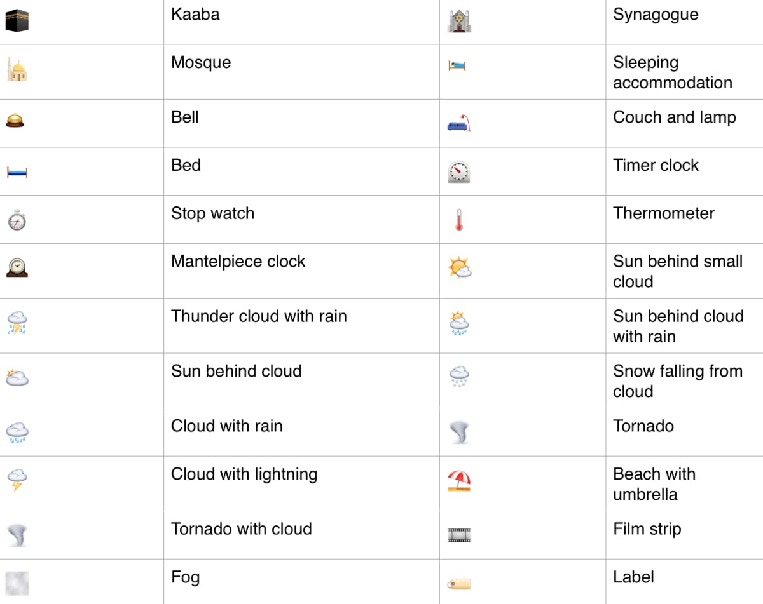
Task: Click the "Tornado with cloud" text
Action: 241,529
